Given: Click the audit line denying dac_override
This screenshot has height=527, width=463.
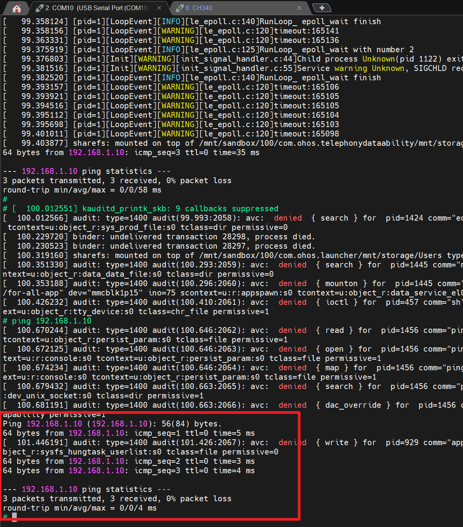Looking at the screenshot, I should click(x=233, y=405).
